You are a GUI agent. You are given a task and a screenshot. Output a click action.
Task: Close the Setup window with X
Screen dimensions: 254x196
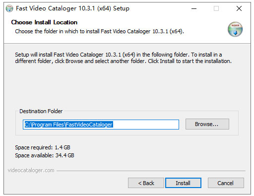(239, 8)
